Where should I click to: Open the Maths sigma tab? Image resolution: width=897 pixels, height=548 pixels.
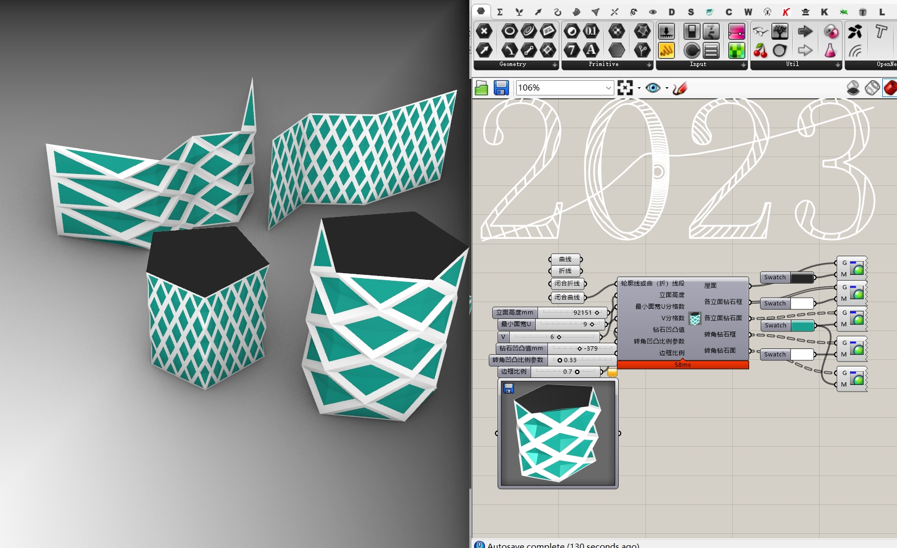pos(500,11)
